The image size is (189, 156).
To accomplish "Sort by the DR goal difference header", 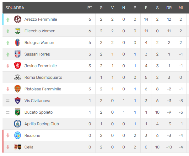I will (169, 8).
